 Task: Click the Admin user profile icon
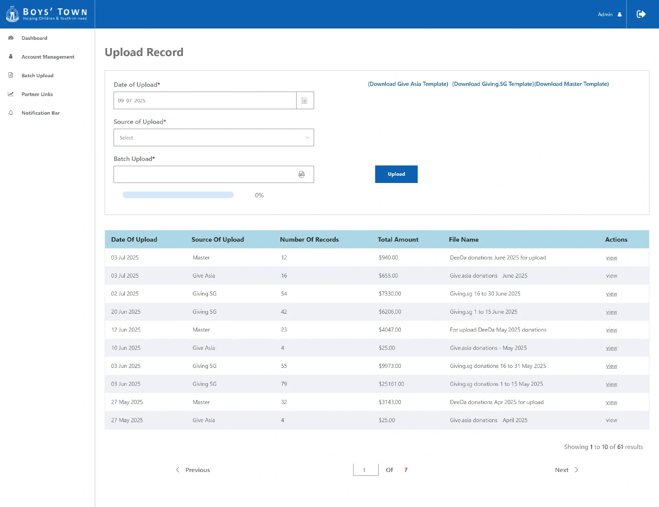620,14
